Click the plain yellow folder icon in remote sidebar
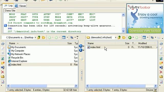Viewport: 164px width, 92px height. coord(161,77)
